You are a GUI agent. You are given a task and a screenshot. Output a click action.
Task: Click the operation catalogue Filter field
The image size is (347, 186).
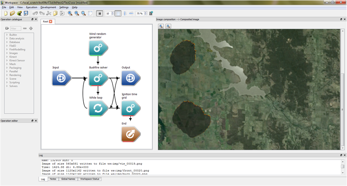[15, 29]
